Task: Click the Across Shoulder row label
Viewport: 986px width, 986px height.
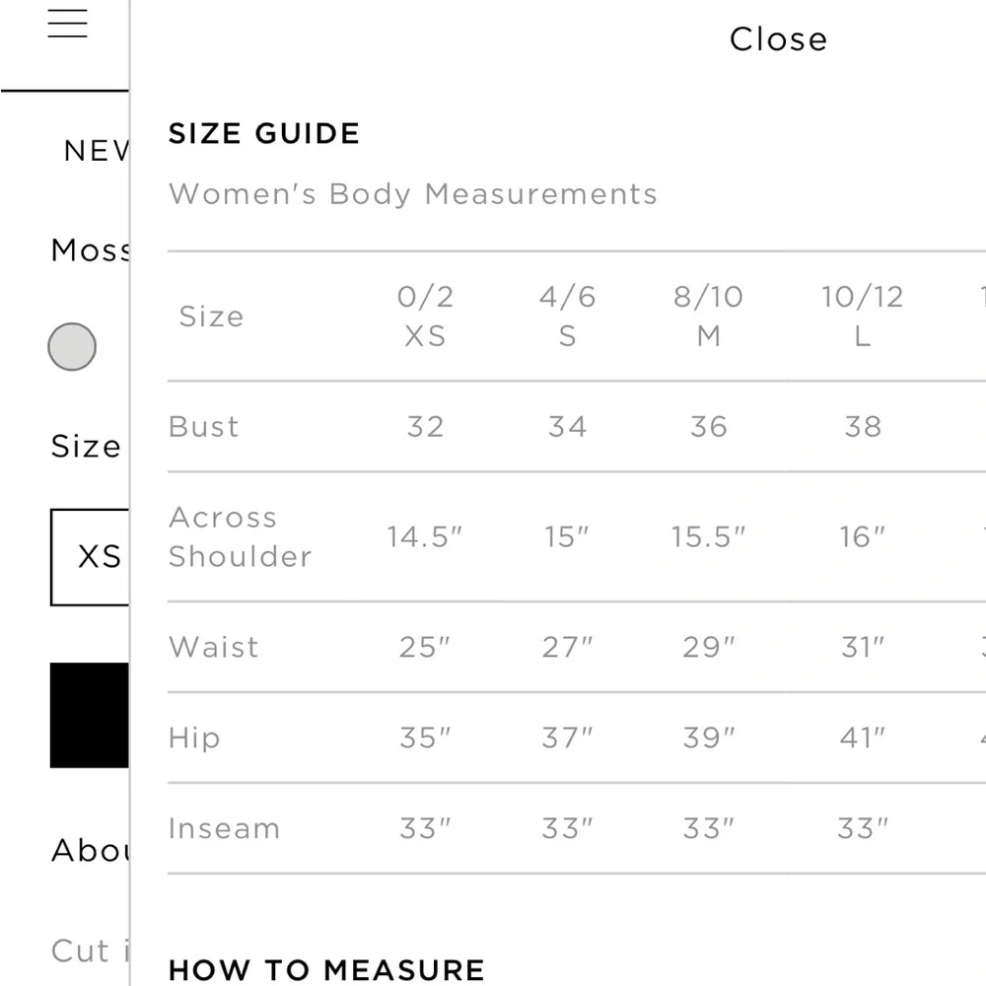Action: (x=240, y=536)
